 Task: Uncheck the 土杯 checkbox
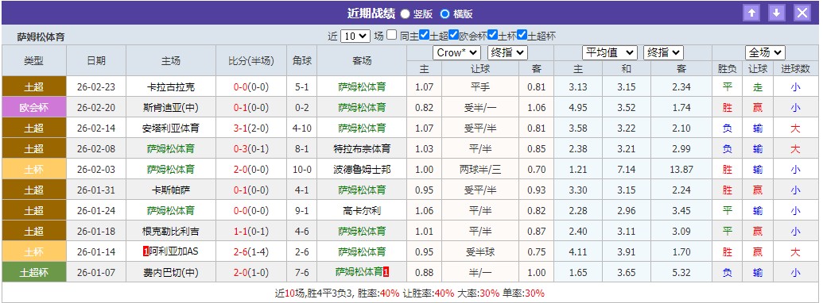click(x=492, y=36)
